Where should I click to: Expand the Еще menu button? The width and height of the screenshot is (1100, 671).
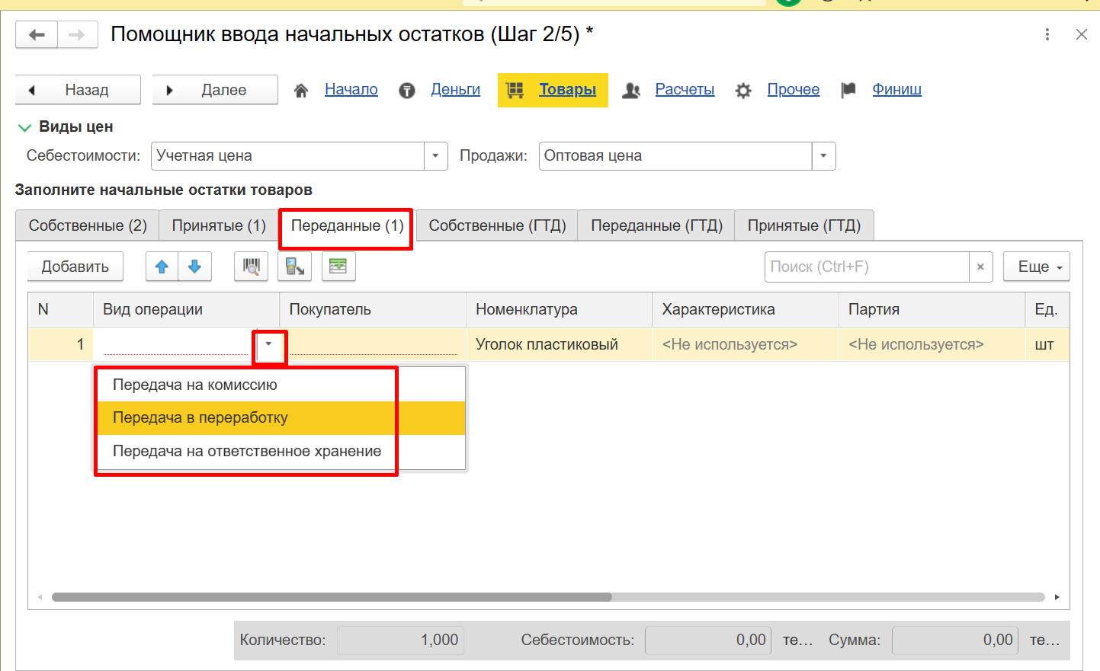1036,267
